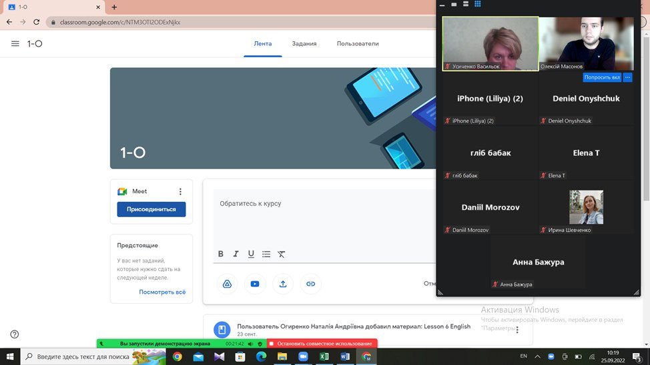Open the Classroom help question-mark icon
The height and width of the screenshot is (365, 650).
coord(15,334)
